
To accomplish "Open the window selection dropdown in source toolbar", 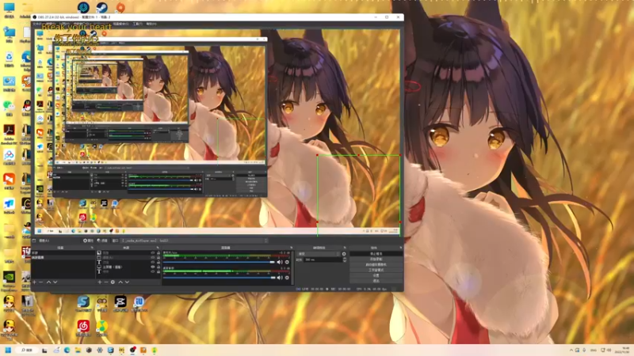I will [x=194, y=240].
